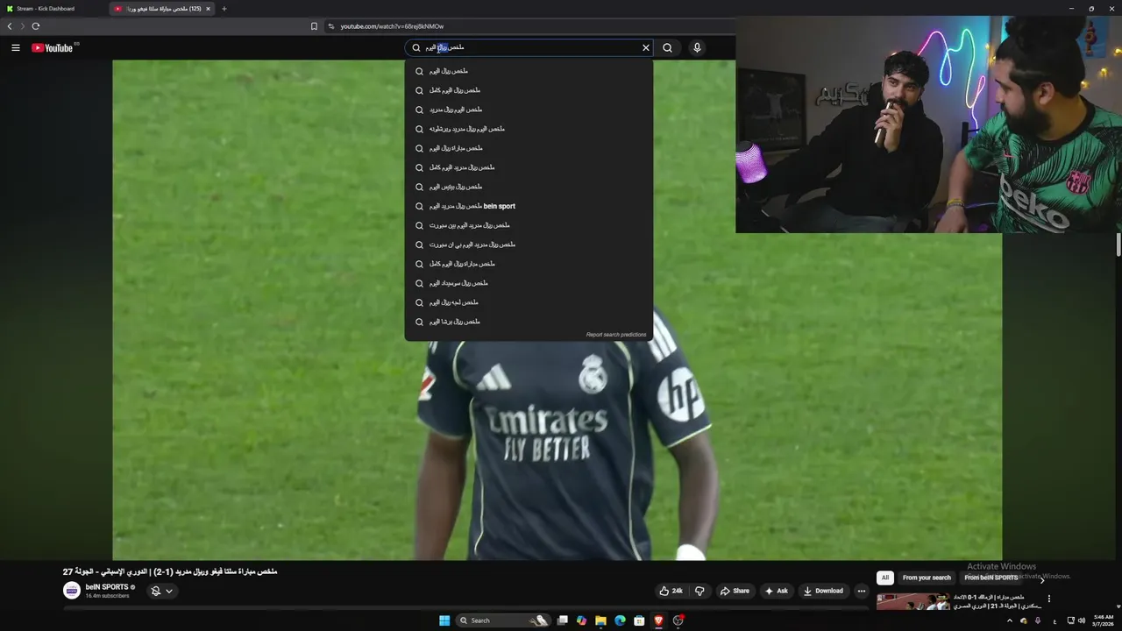Open more actions three-dot menu under video
This screenshot has width=1122, height=631.
coord(861,591)
